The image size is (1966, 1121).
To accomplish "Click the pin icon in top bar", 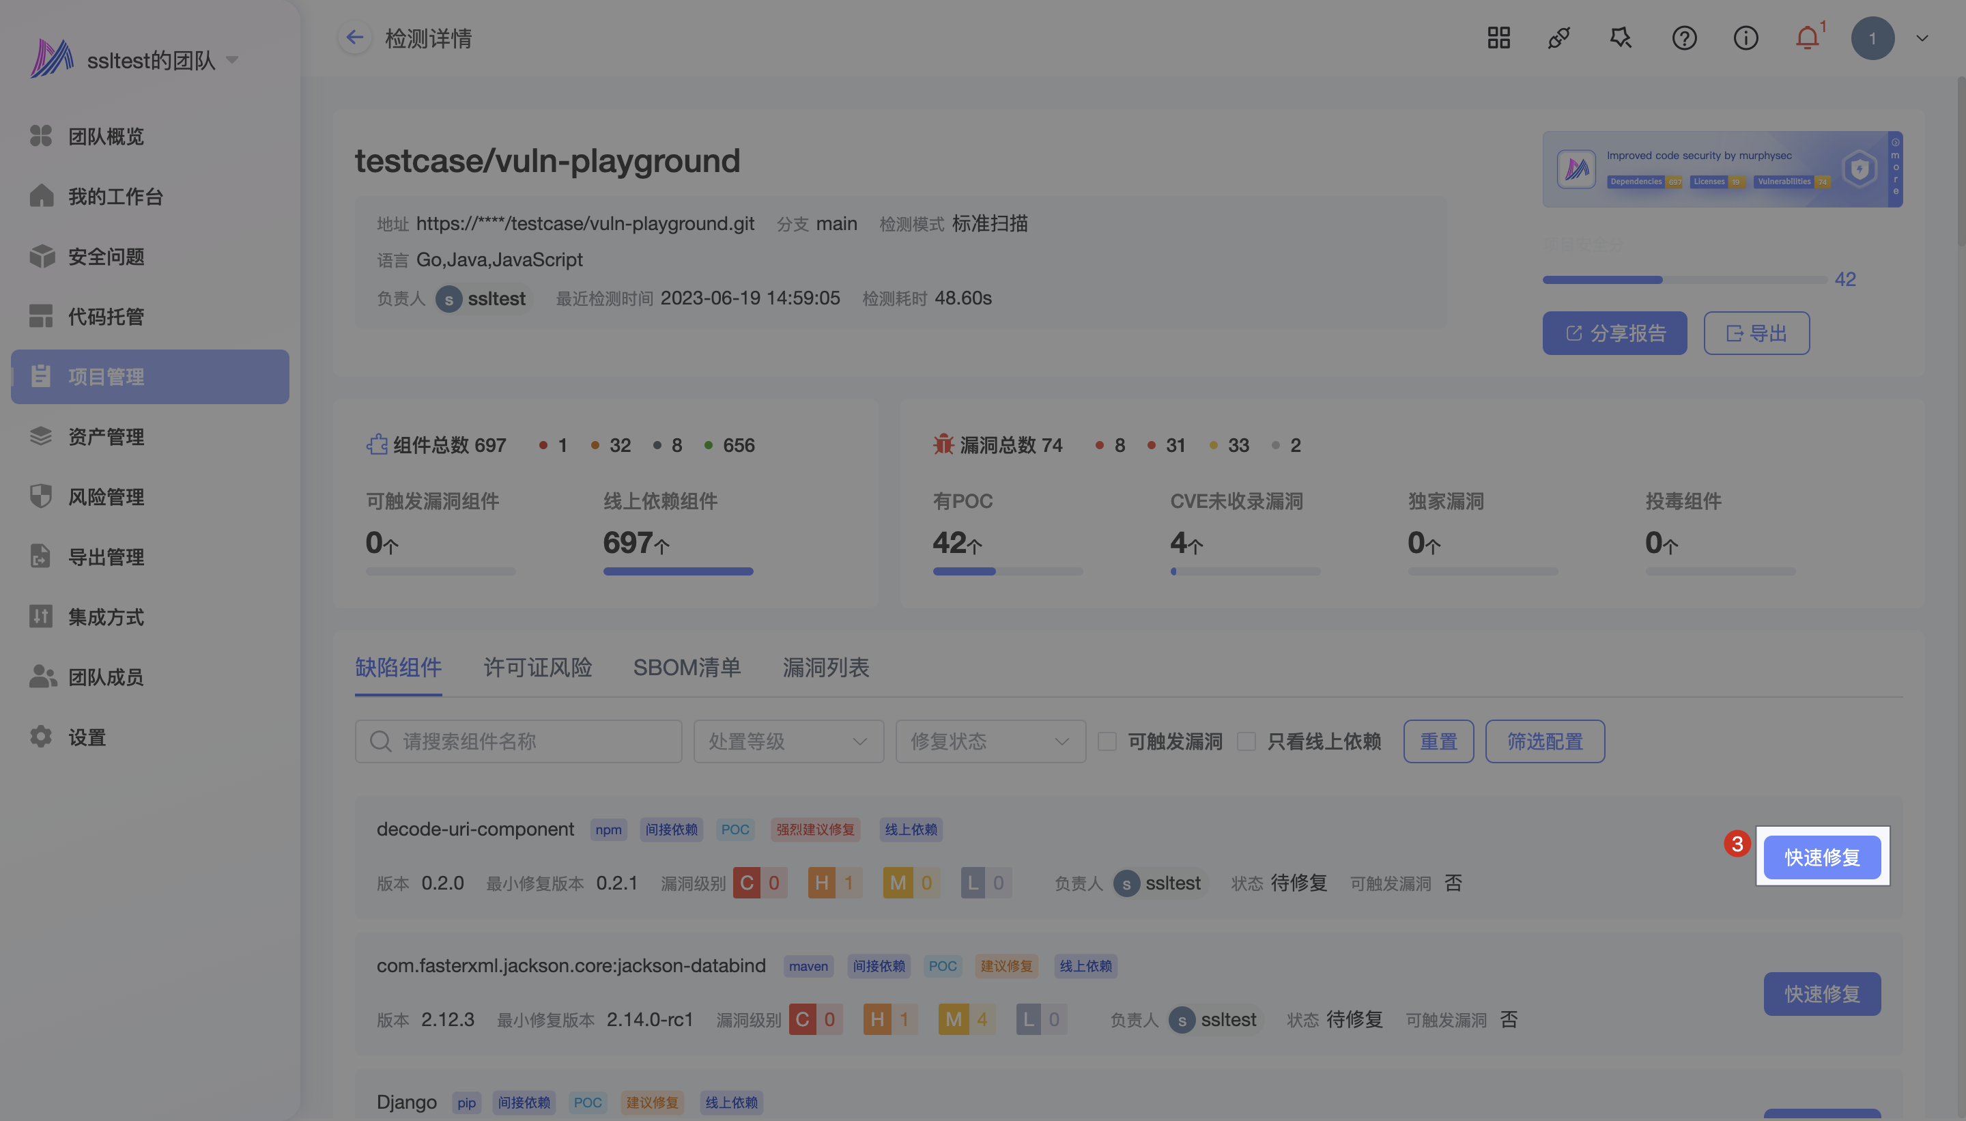I will (1621, 38).
